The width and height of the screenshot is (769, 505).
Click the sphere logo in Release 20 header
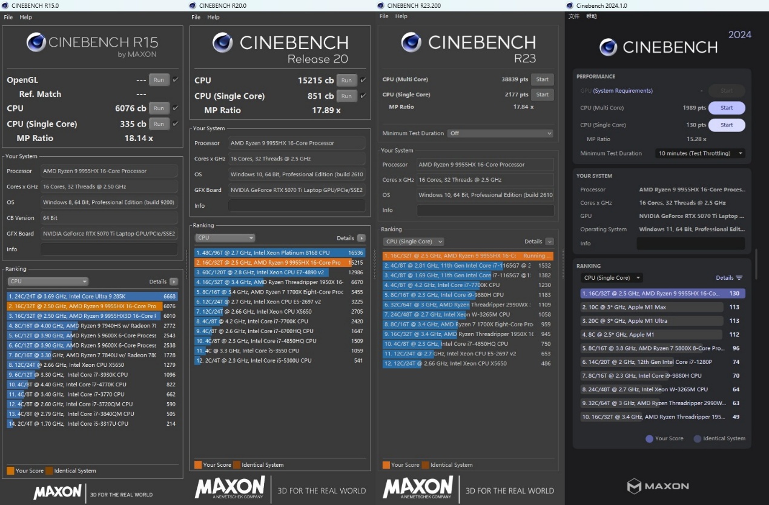[223, 42]
